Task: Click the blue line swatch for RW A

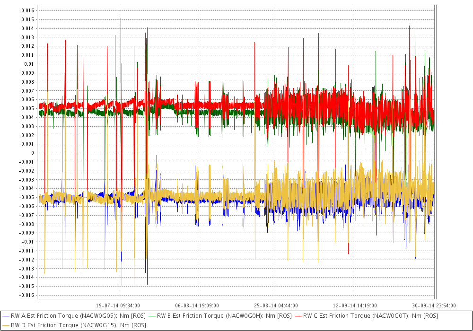Action: (x=6, y=316)
